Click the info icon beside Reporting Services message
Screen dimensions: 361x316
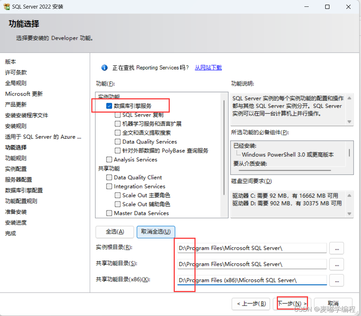[104, 68]
